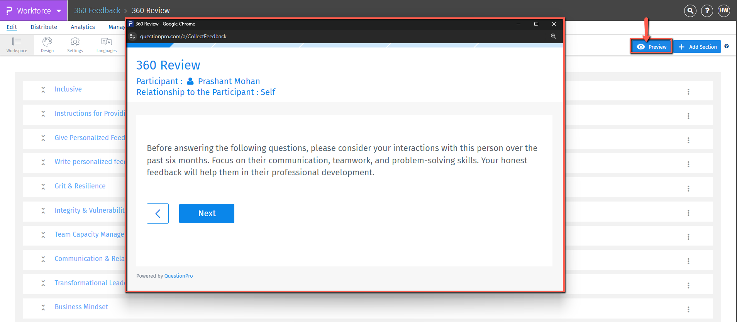
Task: Open the Grit & Resilience section title
Action: (x=80, y=186)
